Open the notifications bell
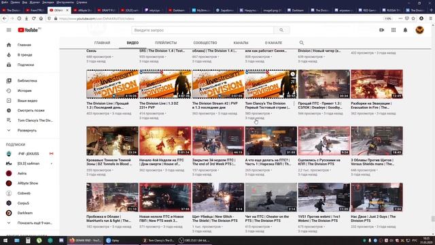This screenshot has width=435, height=245. pyautogui.click(x=405, y=30)
